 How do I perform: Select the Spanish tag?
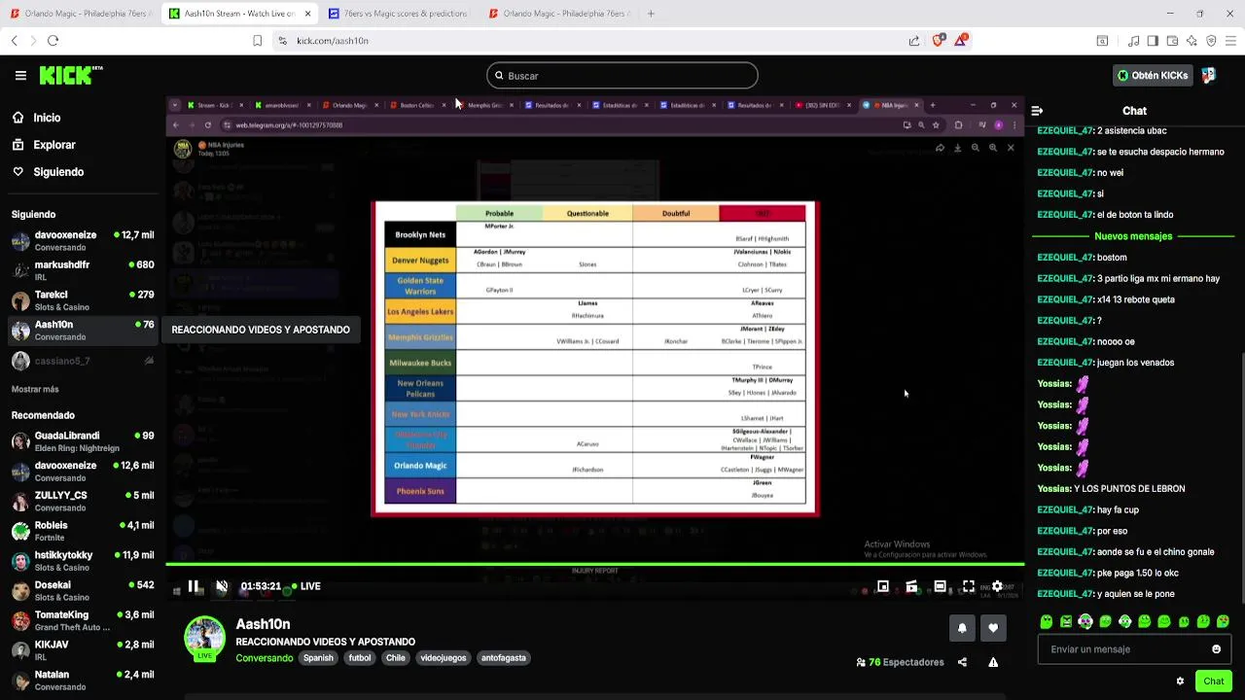[318, 658]
